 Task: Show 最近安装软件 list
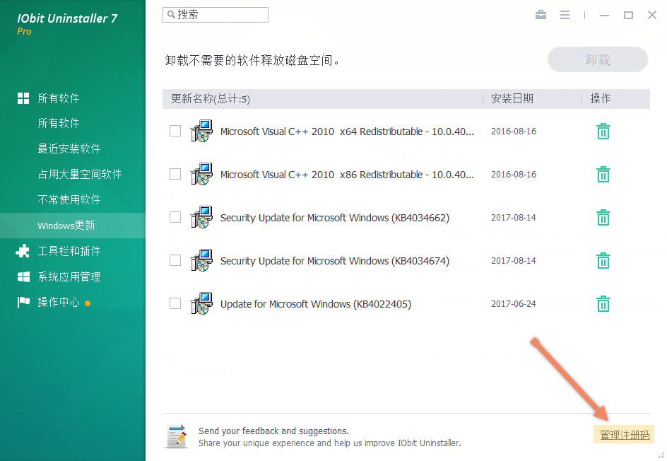click(69, 148)
